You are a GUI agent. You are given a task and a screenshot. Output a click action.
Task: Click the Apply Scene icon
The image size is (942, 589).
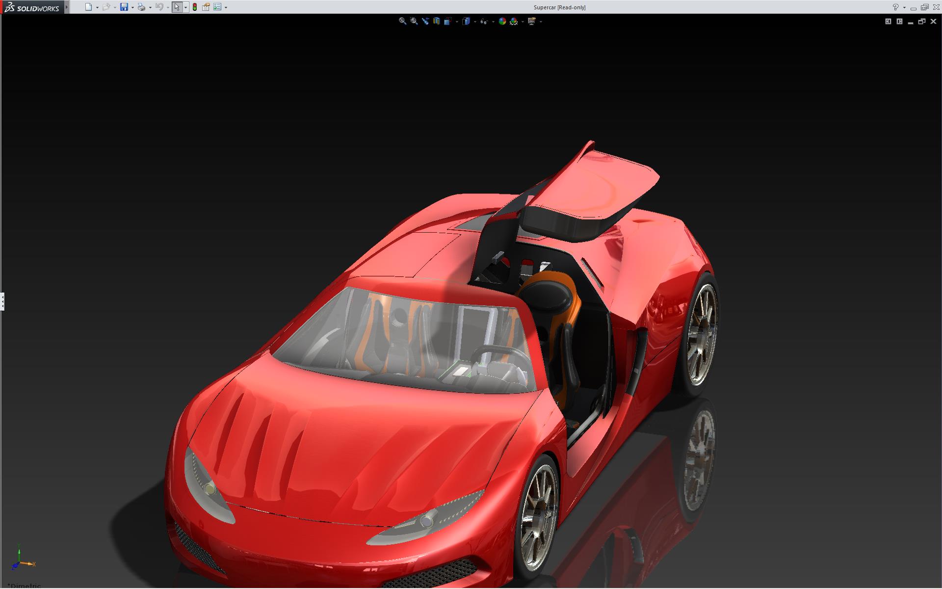tap(514, 21)
